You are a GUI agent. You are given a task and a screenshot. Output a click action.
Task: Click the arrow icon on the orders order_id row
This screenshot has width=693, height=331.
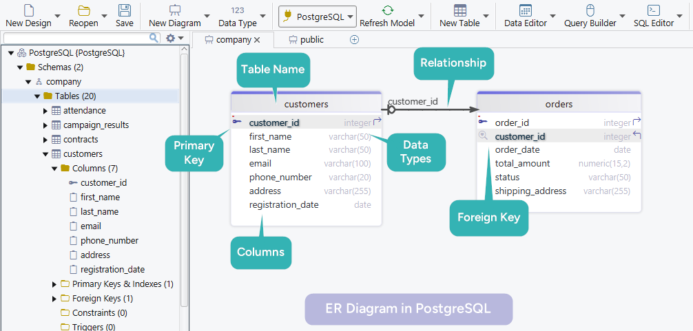tap(637, 121)
